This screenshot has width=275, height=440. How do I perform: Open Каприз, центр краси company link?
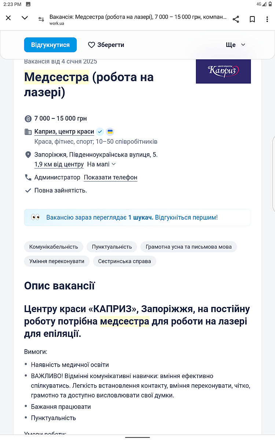point(64,132)
